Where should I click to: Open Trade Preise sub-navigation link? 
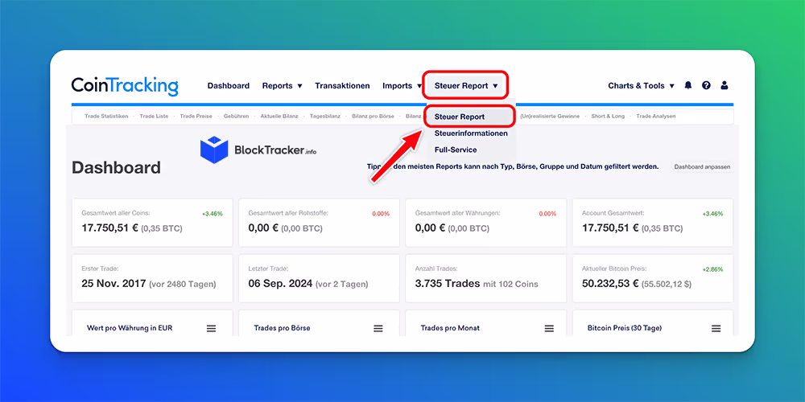[x=196, y=117]
